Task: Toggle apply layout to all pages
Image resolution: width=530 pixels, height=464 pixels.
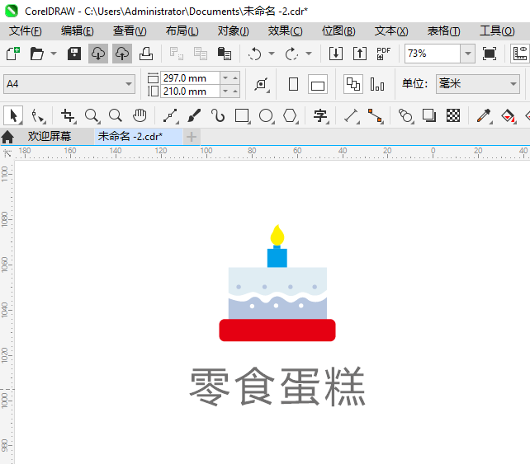Action: click(x=353, y=84)
